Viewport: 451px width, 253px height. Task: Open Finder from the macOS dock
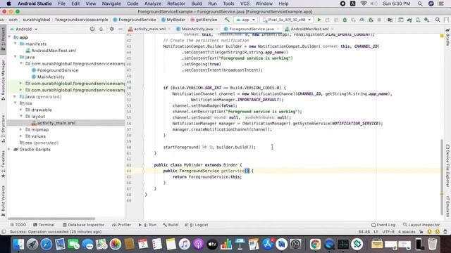point(18,245)
